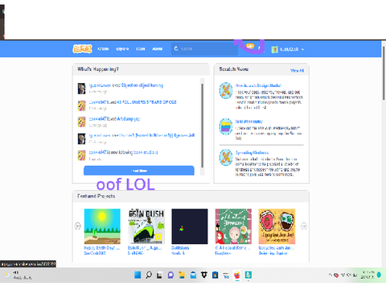
Task: Open the Create menu item
Action: pyautogui.click(x=103, y=49)
